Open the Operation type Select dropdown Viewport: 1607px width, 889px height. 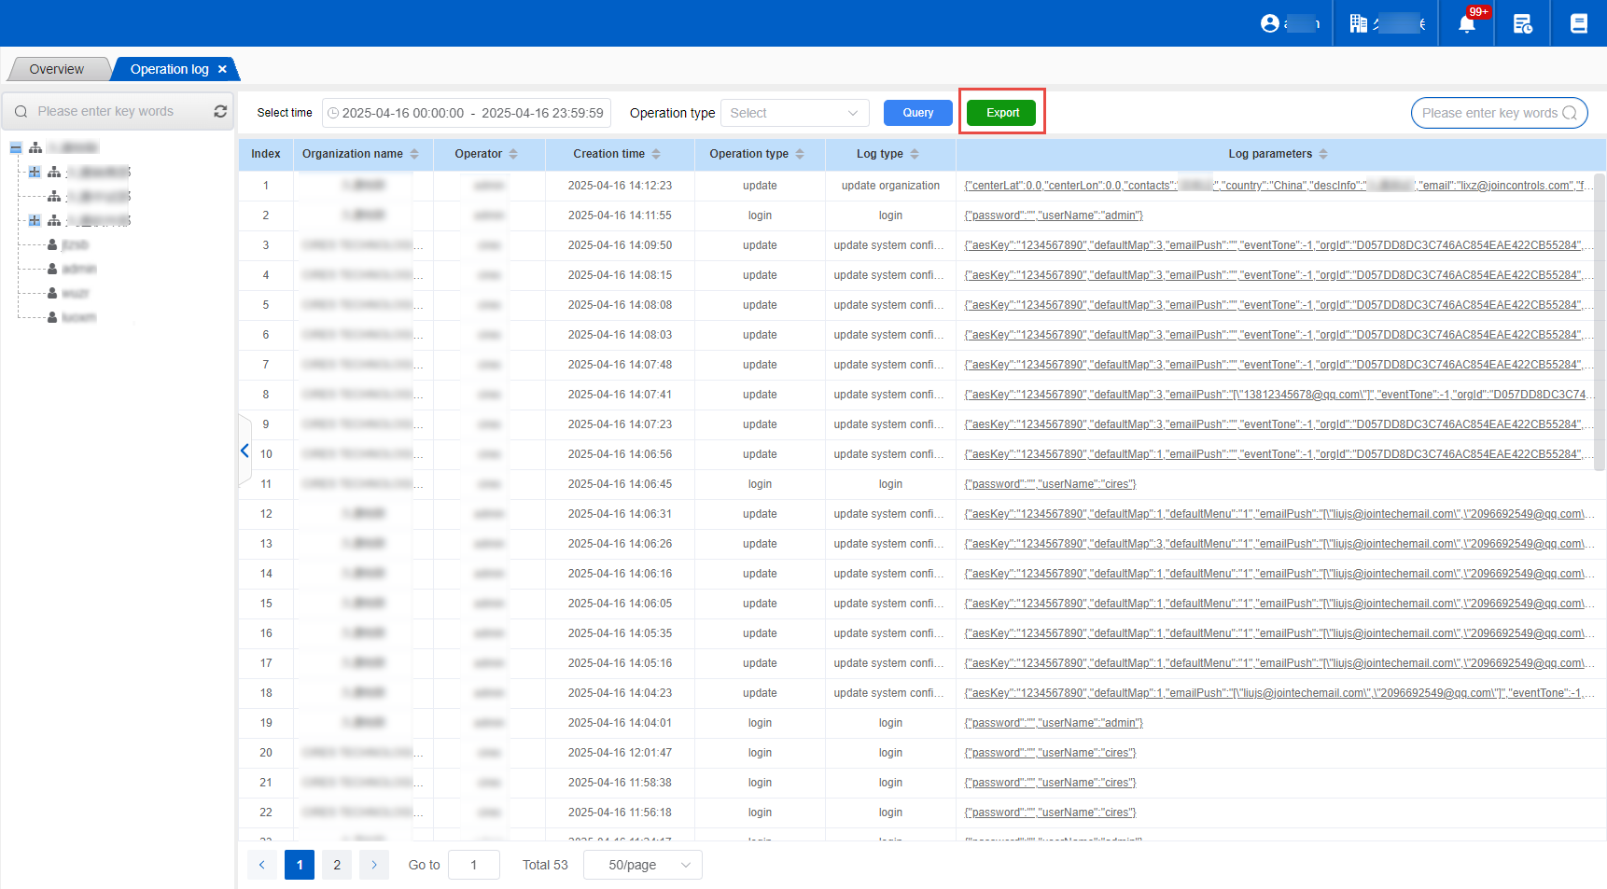(794, 113)
